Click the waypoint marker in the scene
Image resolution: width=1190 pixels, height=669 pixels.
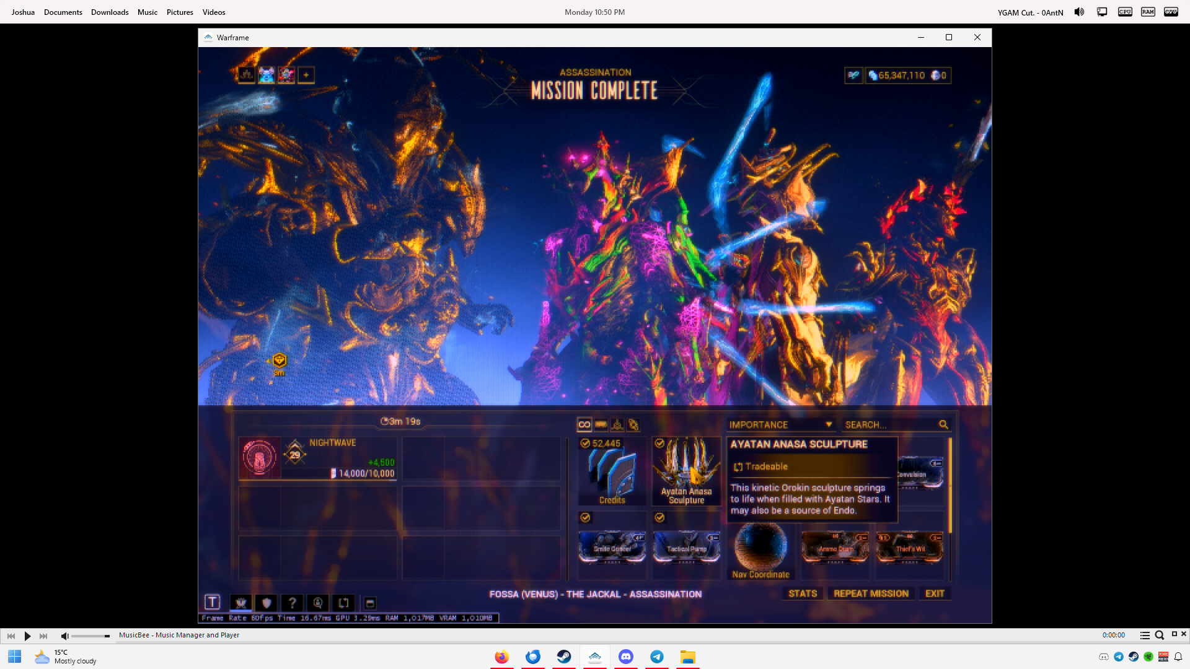(280, 360)
